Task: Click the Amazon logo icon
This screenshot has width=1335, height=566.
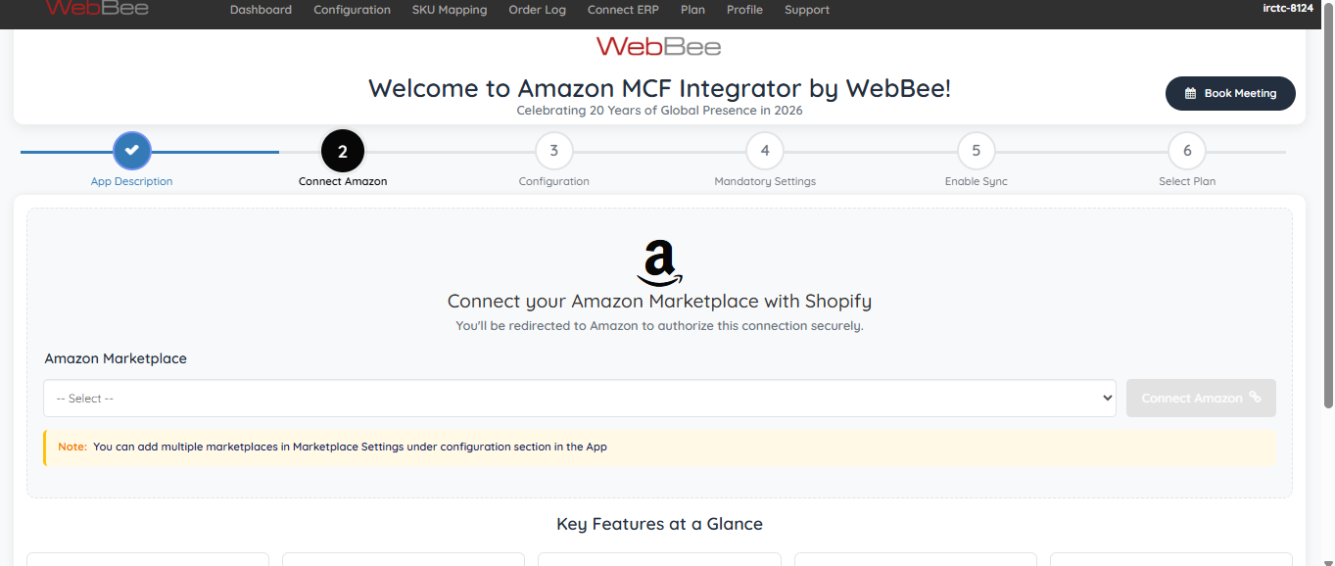Action: pos(659,262)
